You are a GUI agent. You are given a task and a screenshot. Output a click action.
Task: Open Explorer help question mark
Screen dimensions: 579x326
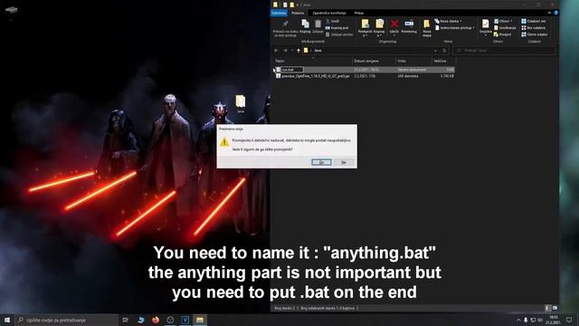(x=555, y=13)
